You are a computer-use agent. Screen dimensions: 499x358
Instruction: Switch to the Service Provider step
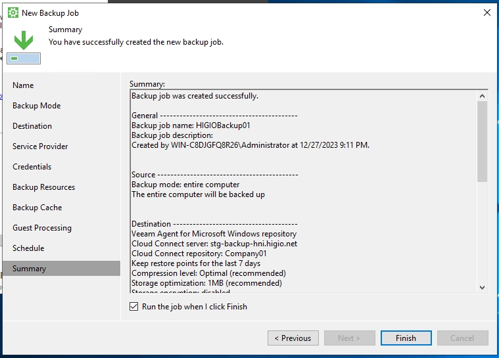[x=40, y=146]
